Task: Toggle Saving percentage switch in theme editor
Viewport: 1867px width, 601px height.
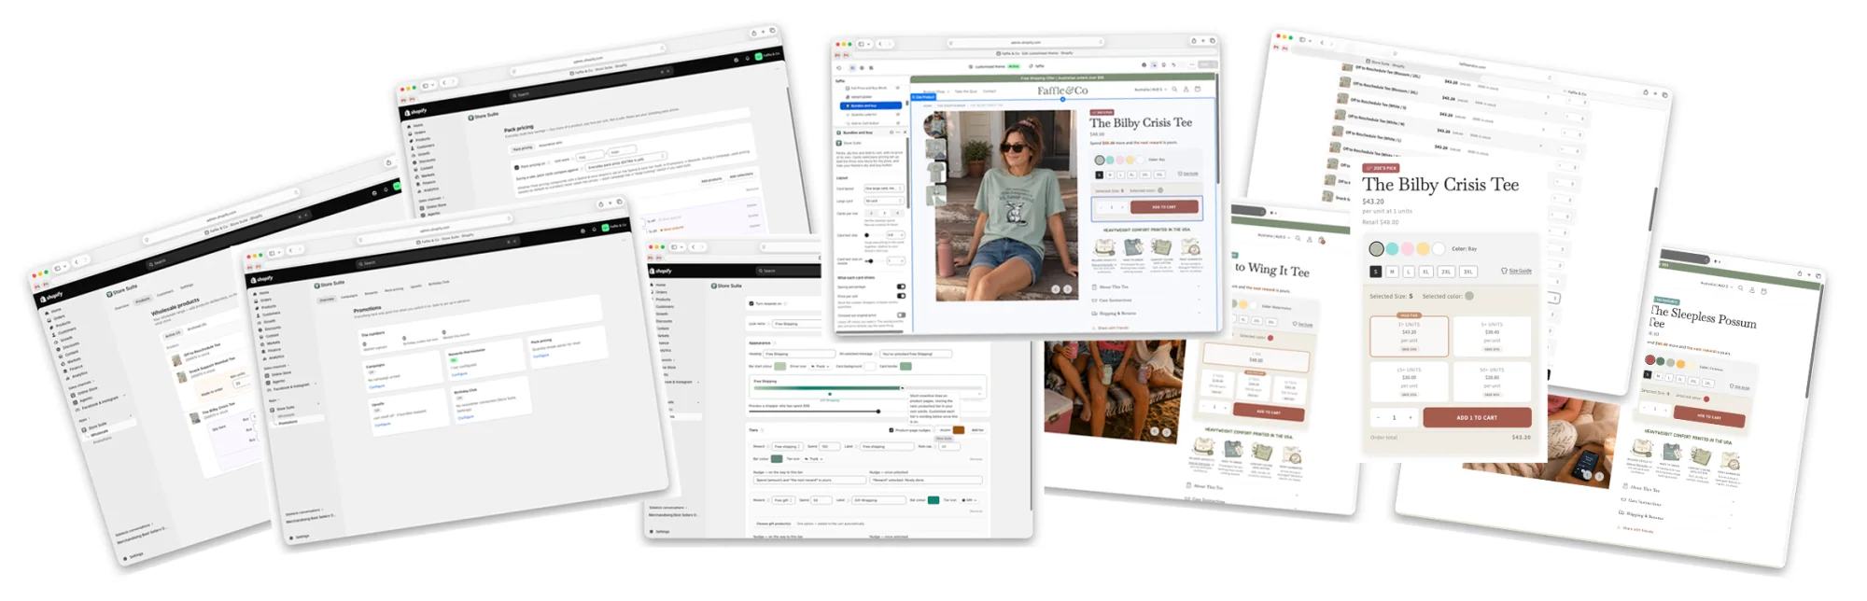Action: 901,287
